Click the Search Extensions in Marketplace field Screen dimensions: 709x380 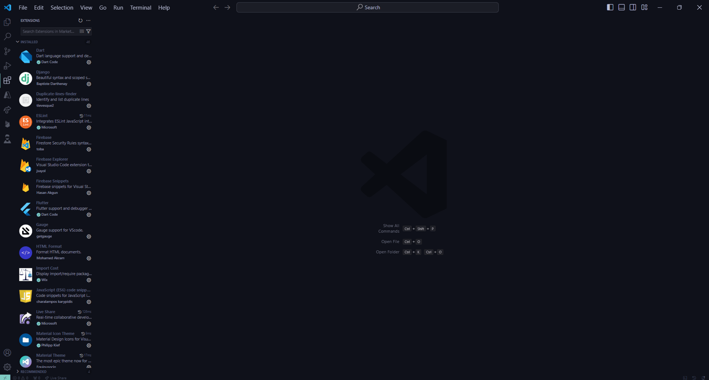pyautogui.click(x=49, y=31)
